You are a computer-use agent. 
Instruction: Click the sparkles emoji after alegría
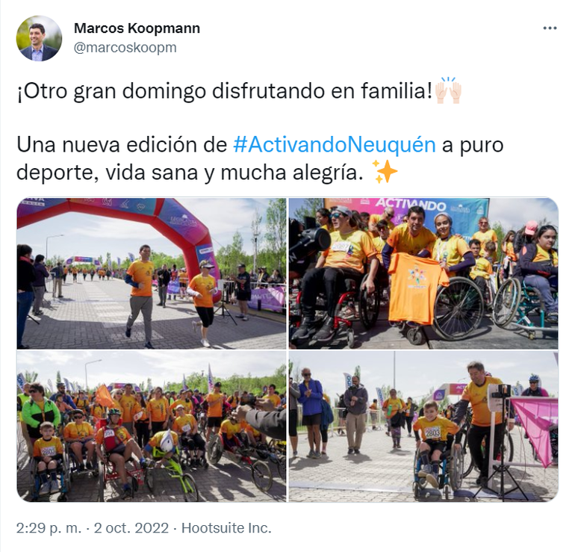385,172
